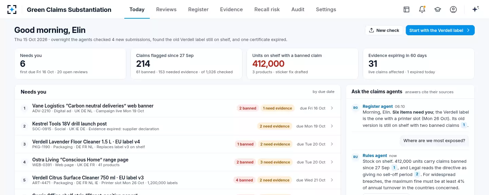Click 'due Mon 19 Oct' on Kestrel row
Image resolution: width=489 pixels, height=195 pixels.
[x=311, y=126]
